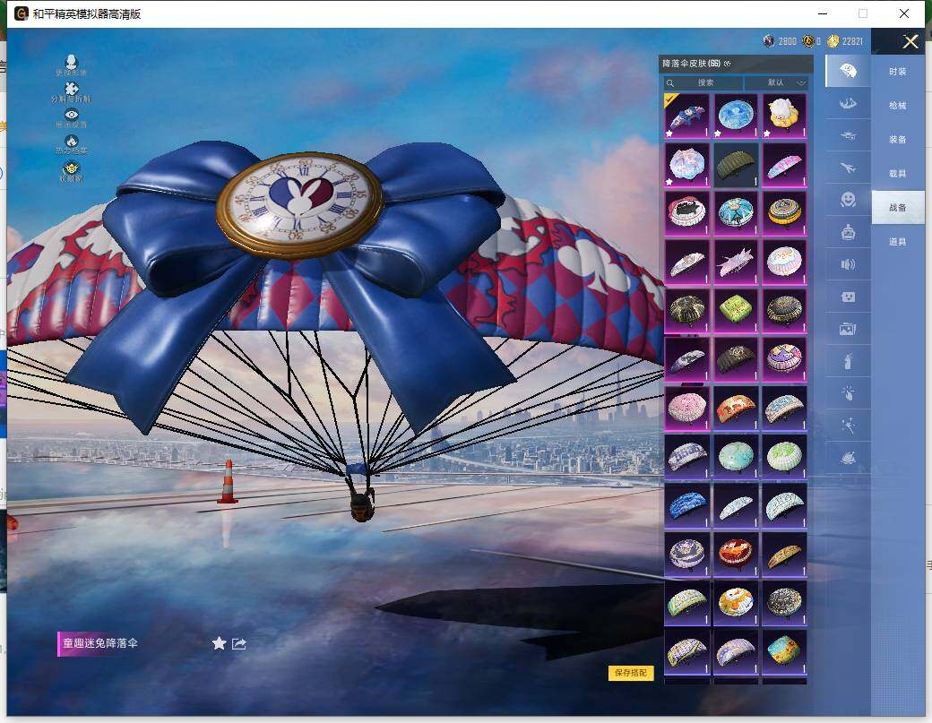This screenshot has height=723, width=932.
Task: Switch to the 时装 tab
Action: 897,72
